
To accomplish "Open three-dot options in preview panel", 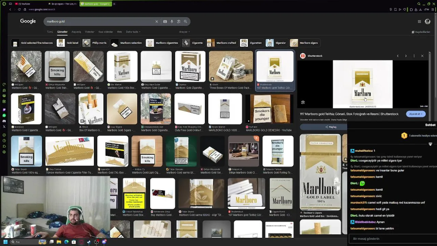I will [414, 56].
